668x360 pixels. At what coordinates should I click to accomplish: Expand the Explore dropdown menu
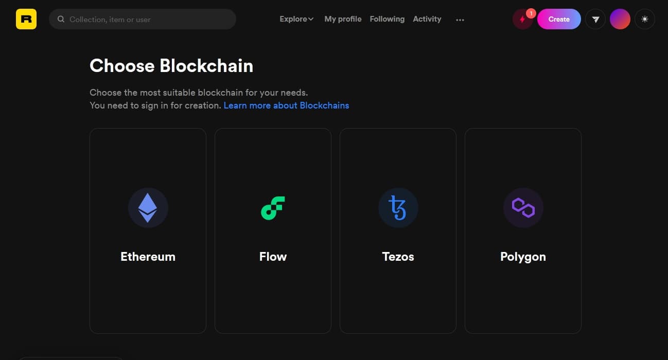click(x=296, y=19)
